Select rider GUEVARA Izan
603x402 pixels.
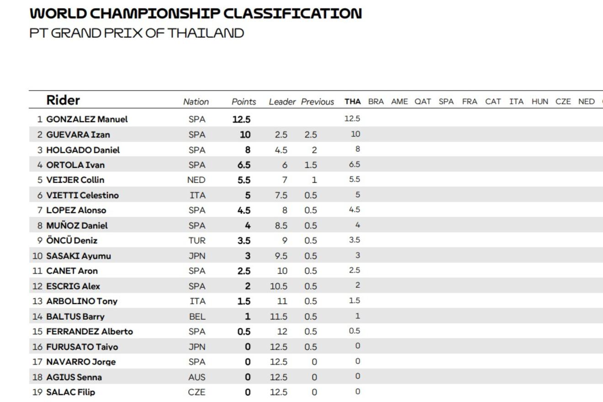point(78,135)
